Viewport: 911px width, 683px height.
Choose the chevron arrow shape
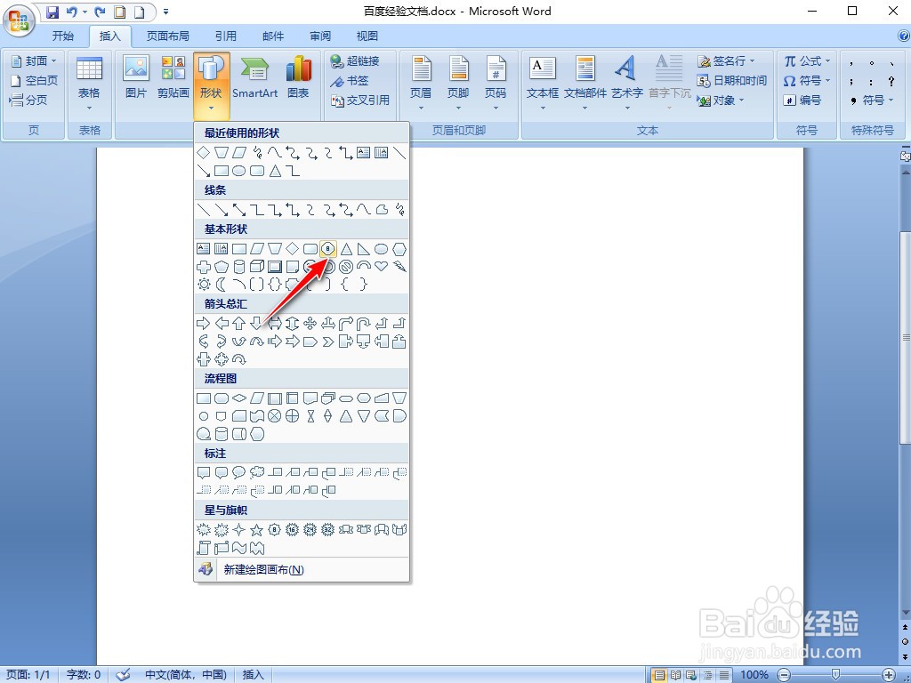coord(328,341)
